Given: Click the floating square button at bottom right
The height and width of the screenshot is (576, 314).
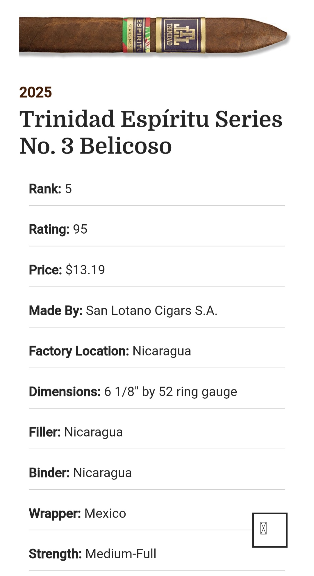Looking at the screenshot, I should (x=270, y=530).
